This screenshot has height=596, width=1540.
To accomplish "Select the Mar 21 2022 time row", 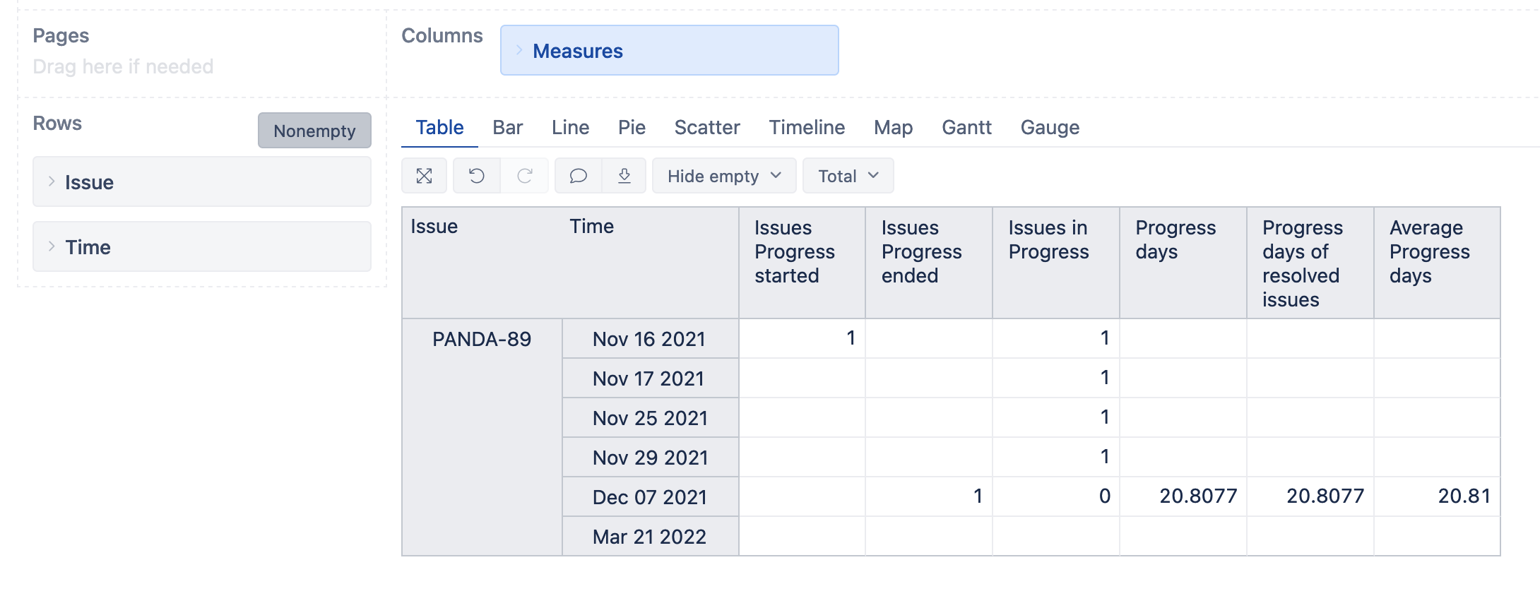I will [650, 537].
